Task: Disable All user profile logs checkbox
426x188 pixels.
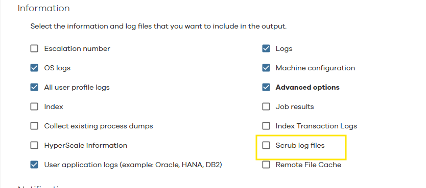Action: [34, 88]
